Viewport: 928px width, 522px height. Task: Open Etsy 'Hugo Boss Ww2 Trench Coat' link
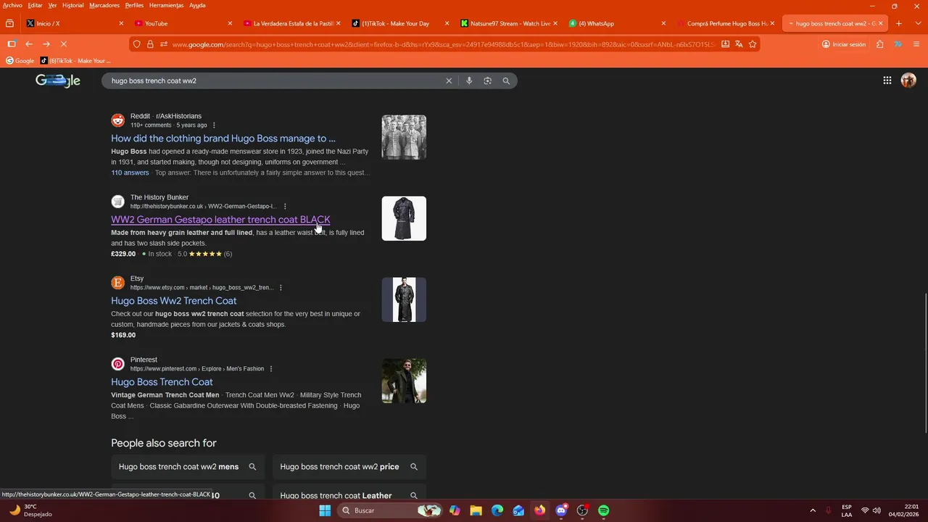pyautogui.click(x=173, y=301)
